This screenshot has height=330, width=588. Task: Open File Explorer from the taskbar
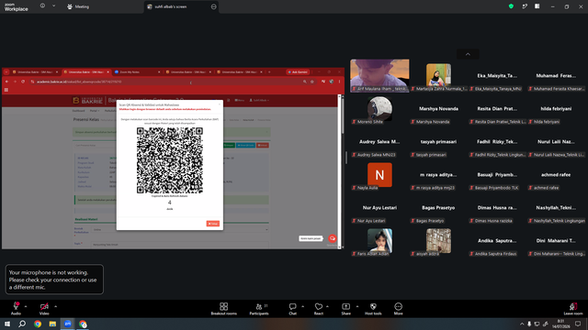click(x=52, y=324)
